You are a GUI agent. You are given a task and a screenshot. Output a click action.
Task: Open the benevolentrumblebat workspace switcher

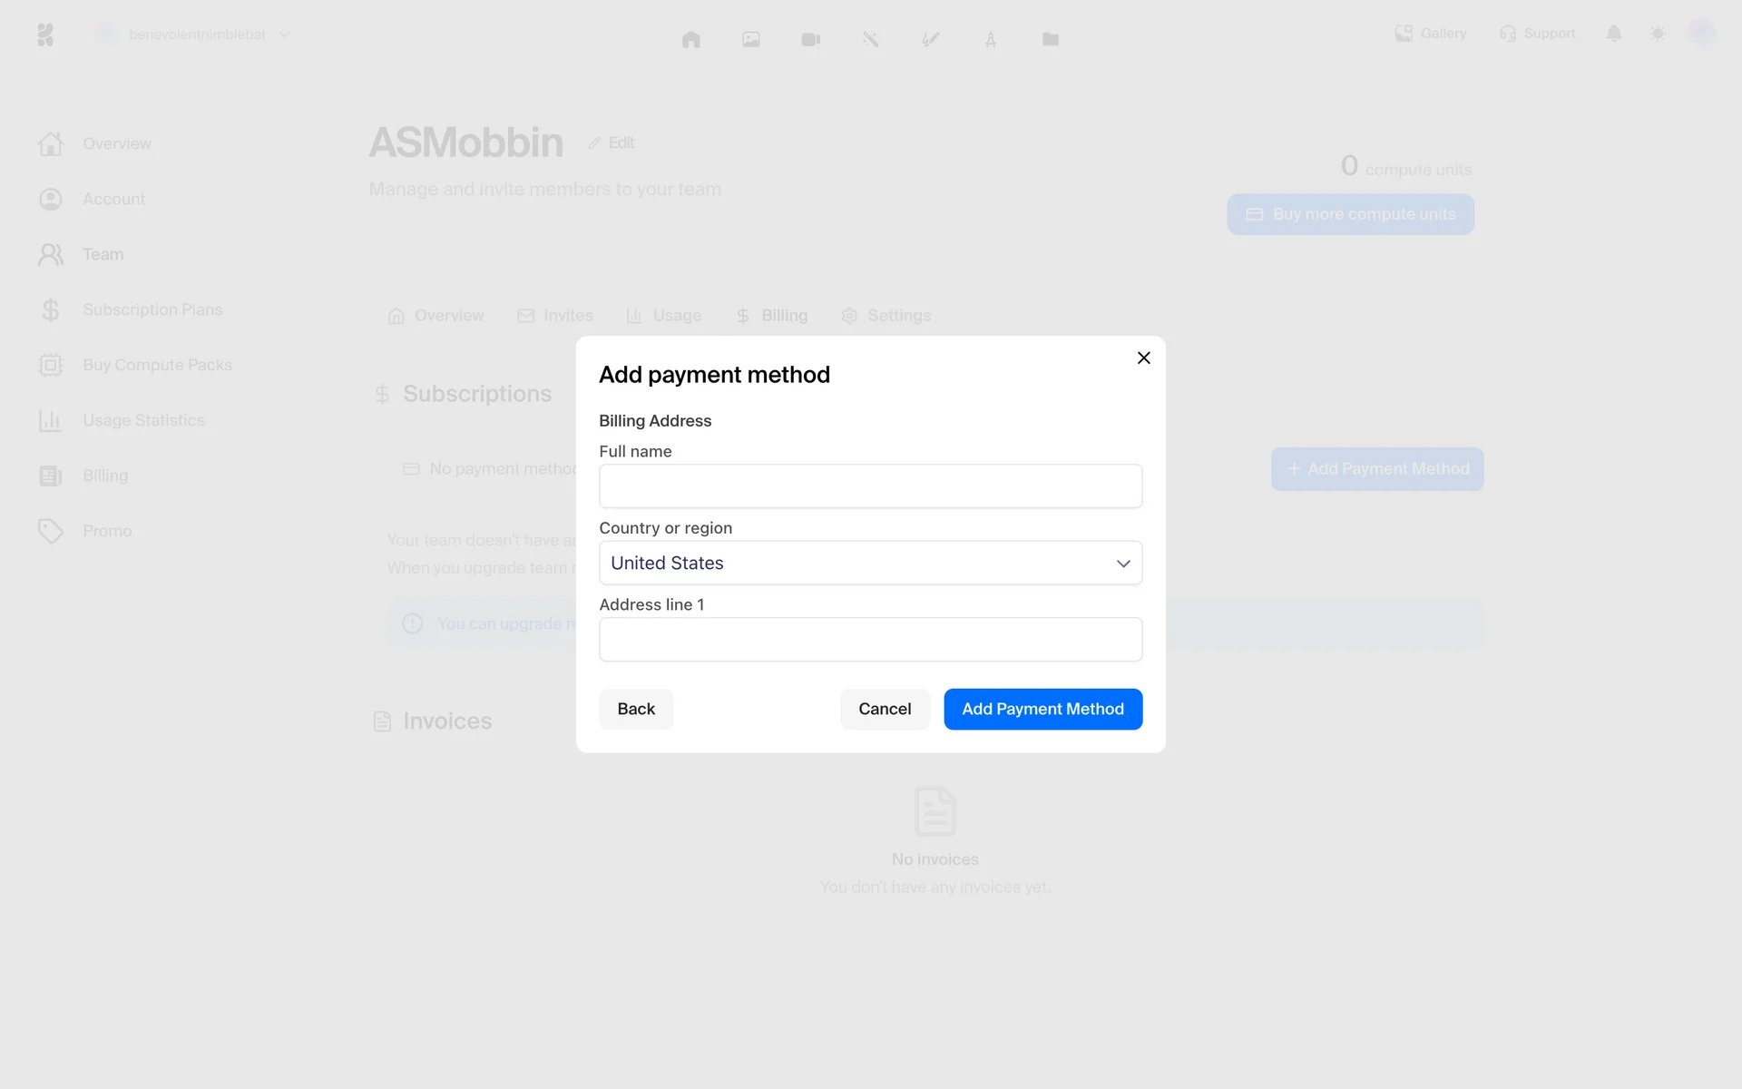coord(197,34)
